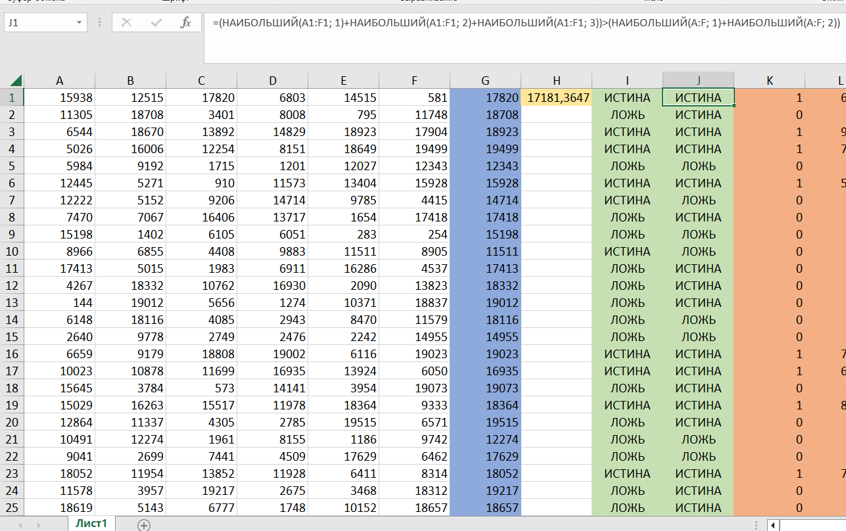Click the Insert Function fx icon
The width and height of the screenshot is (846, 531).
pyautogui.click(x=185, y=22)
